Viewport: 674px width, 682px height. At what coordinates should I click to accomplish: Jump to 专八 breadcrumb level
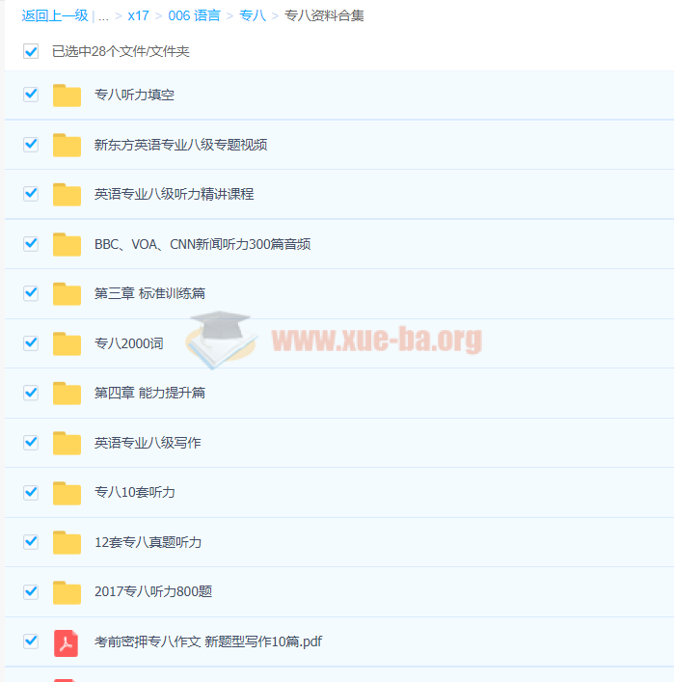click(253, 15)
